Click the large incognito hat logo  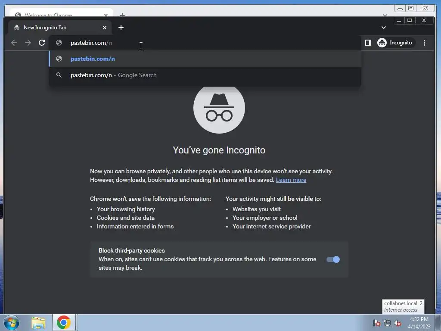click(x=219, y=108)
